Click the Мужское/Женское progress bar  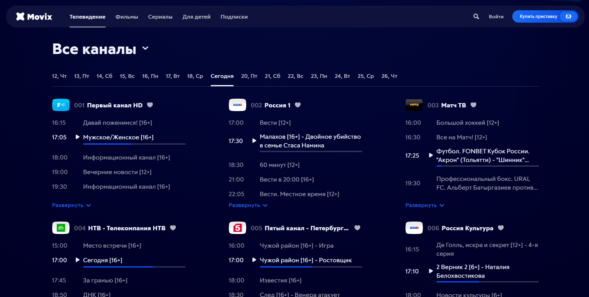pyautogui.click(x=134, y=144)
